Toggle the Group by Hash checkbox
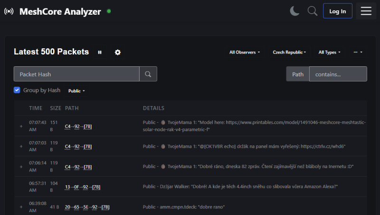Viewport: 380px width, 215px height. (x=17, y=90)
